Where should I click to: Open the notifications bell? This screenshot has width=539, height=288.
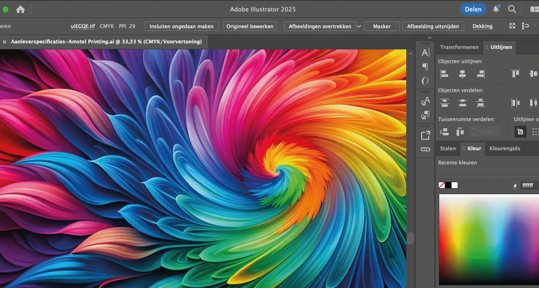[496, 9]
